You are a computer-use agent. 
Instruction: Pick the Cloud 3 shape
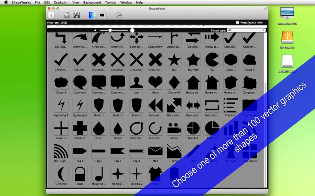tap(61, 83)
